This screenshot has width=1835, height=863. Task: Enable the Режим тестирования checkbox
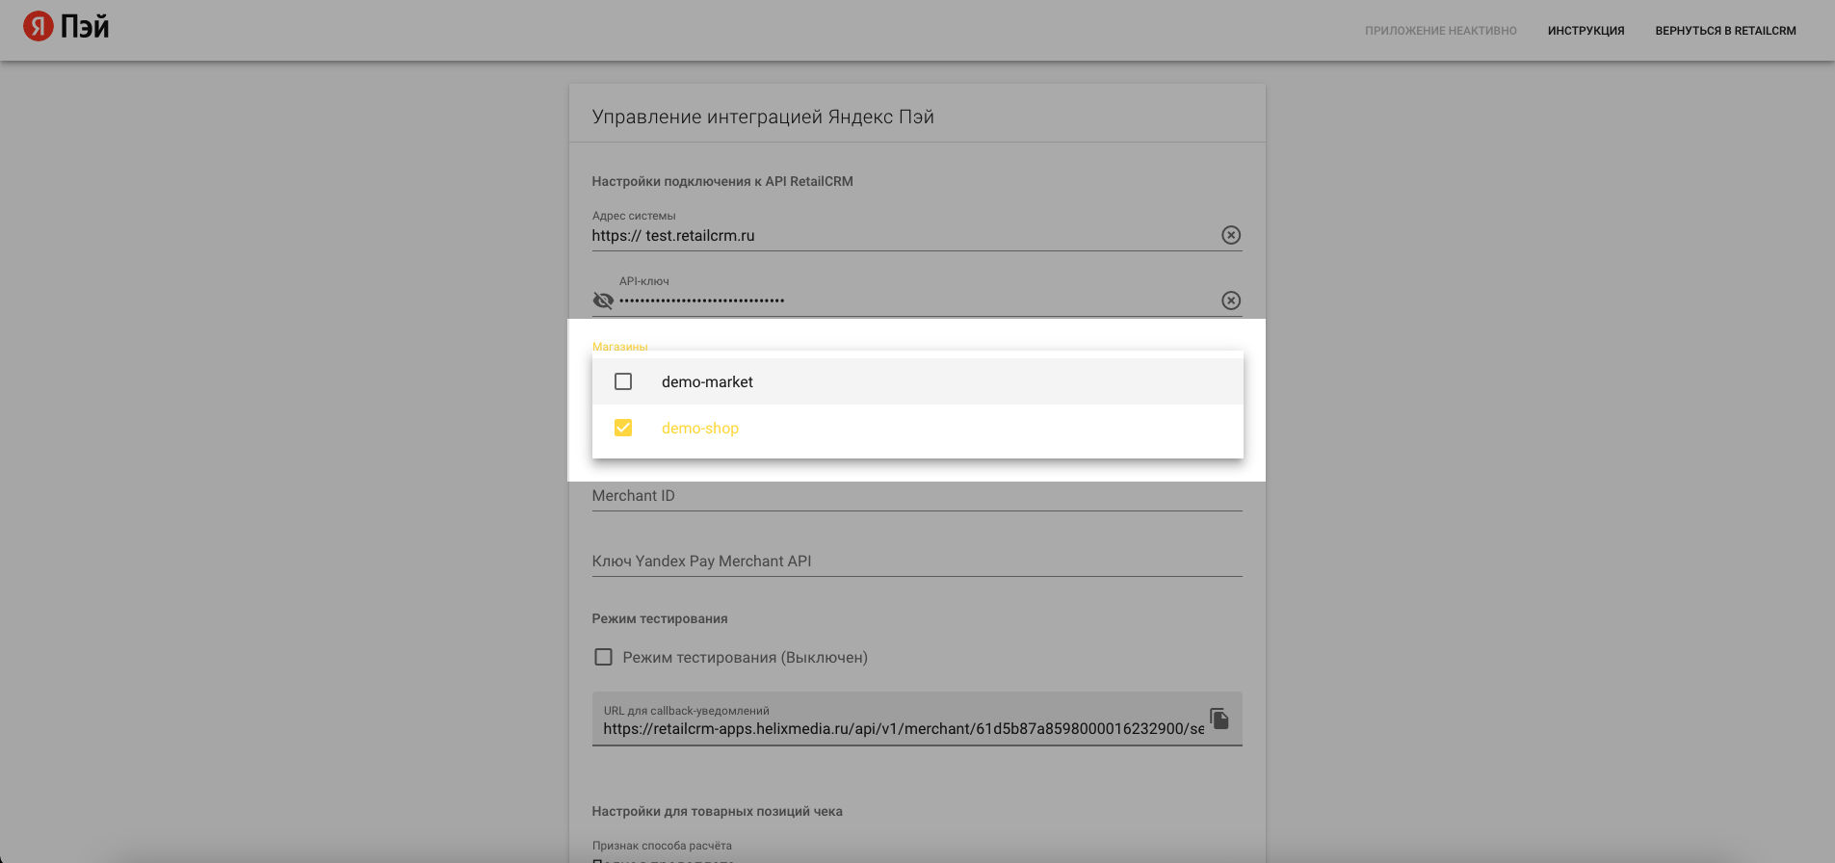[x=603, y=657]
